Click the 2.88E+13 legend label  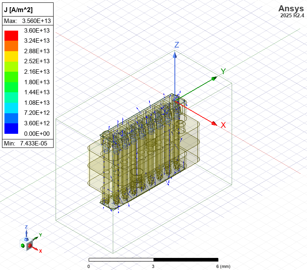click(37, 51)
